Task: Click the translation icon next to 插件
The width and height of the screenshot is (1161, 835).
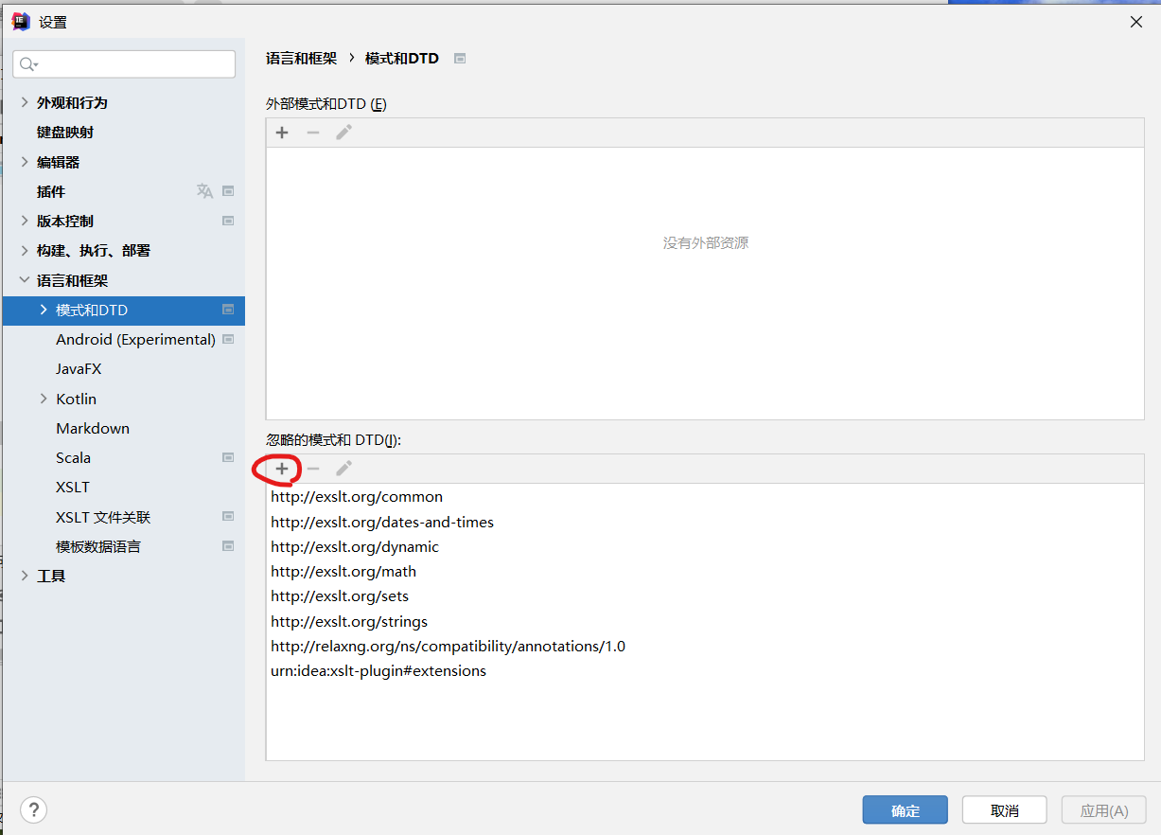Action: (x=204, y=190)
